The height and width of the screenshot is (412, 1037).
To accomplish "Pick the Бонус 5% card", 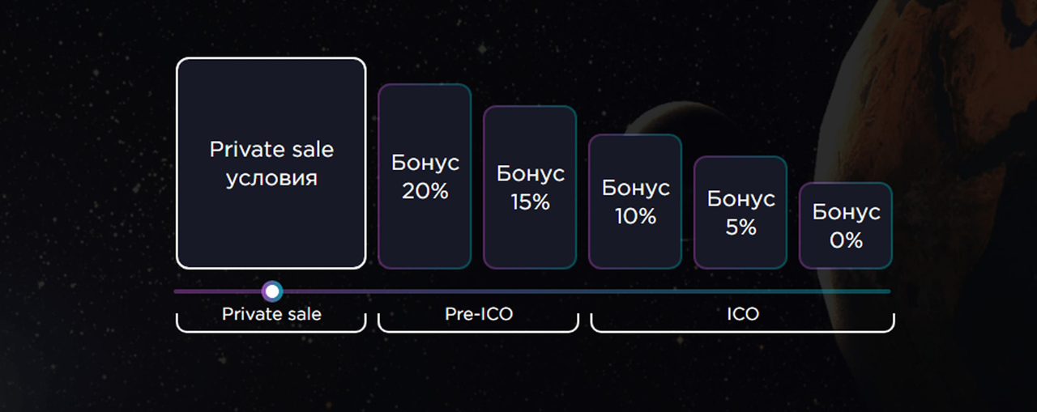I will 740,213.
